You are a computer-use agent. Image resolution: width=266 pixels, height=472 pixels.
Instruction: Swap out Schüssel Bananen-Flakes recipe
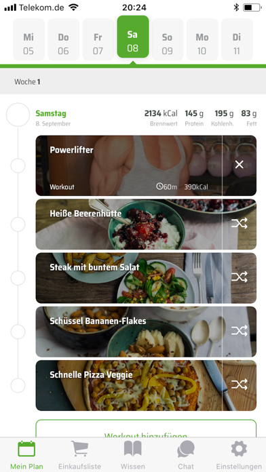pos(239,331)
